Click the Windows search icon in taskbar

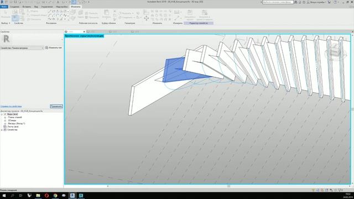coord(12,196)
